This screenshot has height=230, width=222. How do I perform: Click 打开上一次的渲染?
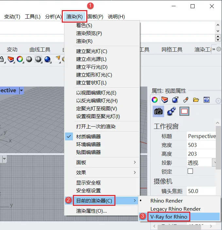click(x=102, y=126)
